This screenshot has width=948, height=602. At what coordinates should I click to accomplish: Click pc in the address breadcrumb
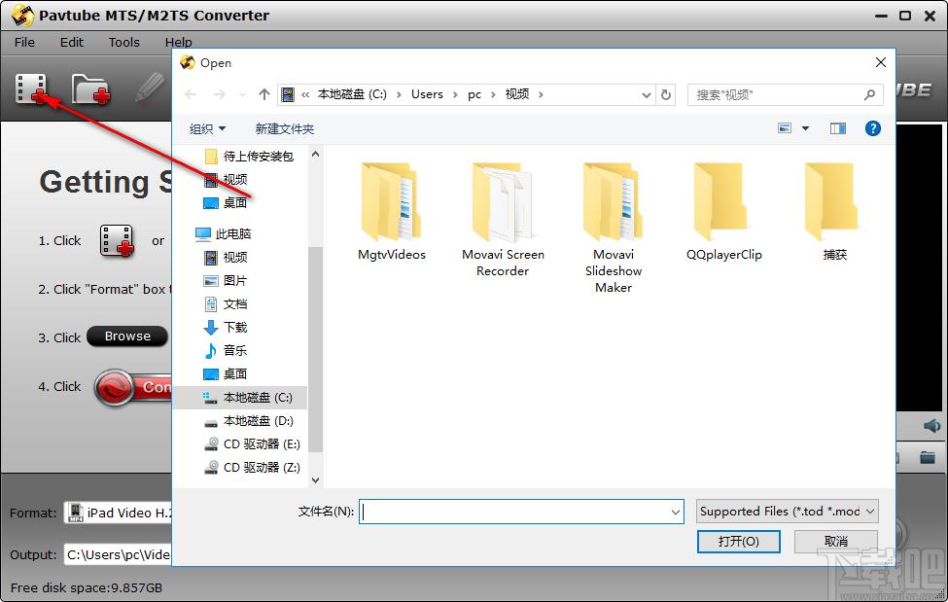tap(474, 94)
